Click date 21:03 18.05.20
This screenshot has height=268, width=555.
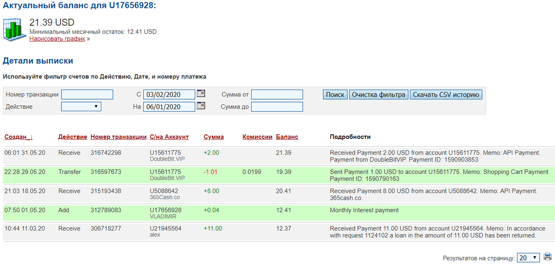(25, 191)
